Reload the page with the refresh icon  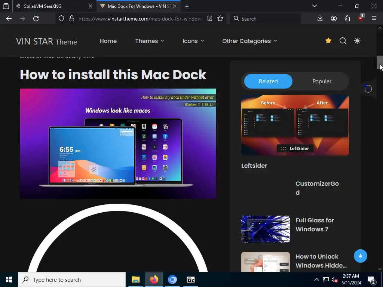tap(36, 19)
